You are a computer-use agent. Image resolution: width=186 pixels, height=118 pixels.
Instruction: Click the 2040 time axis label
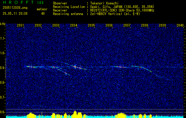180,25
